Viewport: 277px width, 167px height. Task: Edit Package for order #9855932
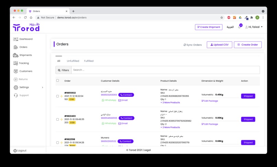pos(210,101)
